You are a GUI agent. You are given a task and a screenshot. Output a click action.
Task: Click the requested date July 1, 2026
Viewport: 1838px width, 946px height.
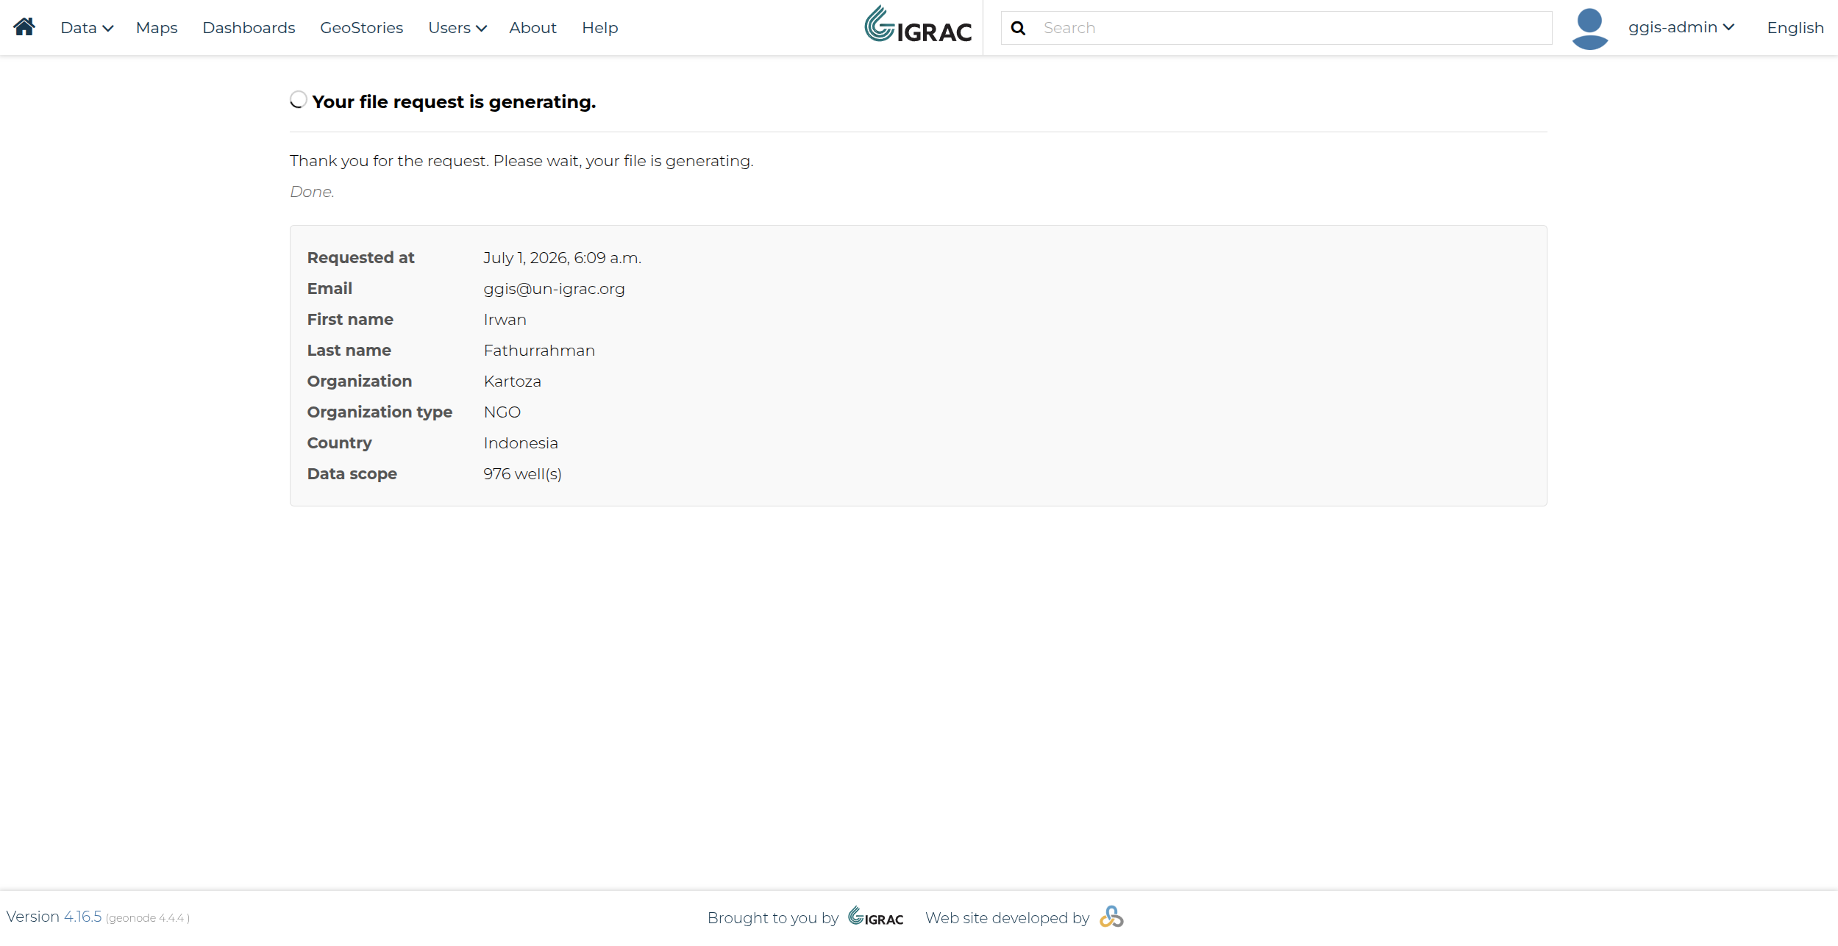[x=562, y=258]
